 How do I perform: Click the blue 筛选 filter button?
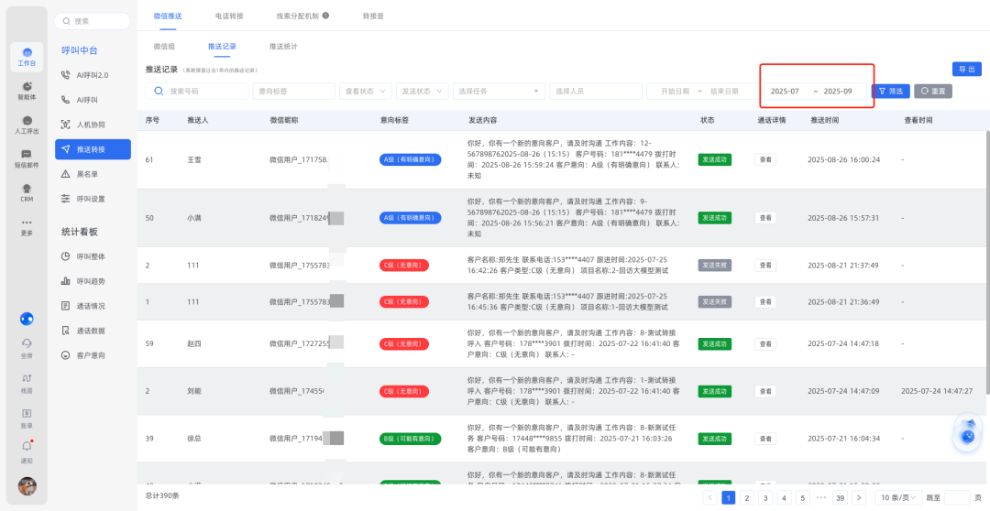[890, 92]
